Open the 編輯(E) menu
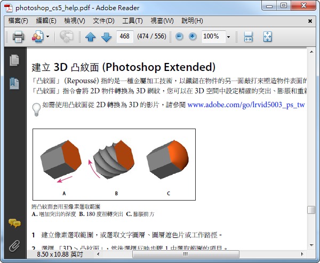This screenshot has width=320, height=263. [46, 21]
